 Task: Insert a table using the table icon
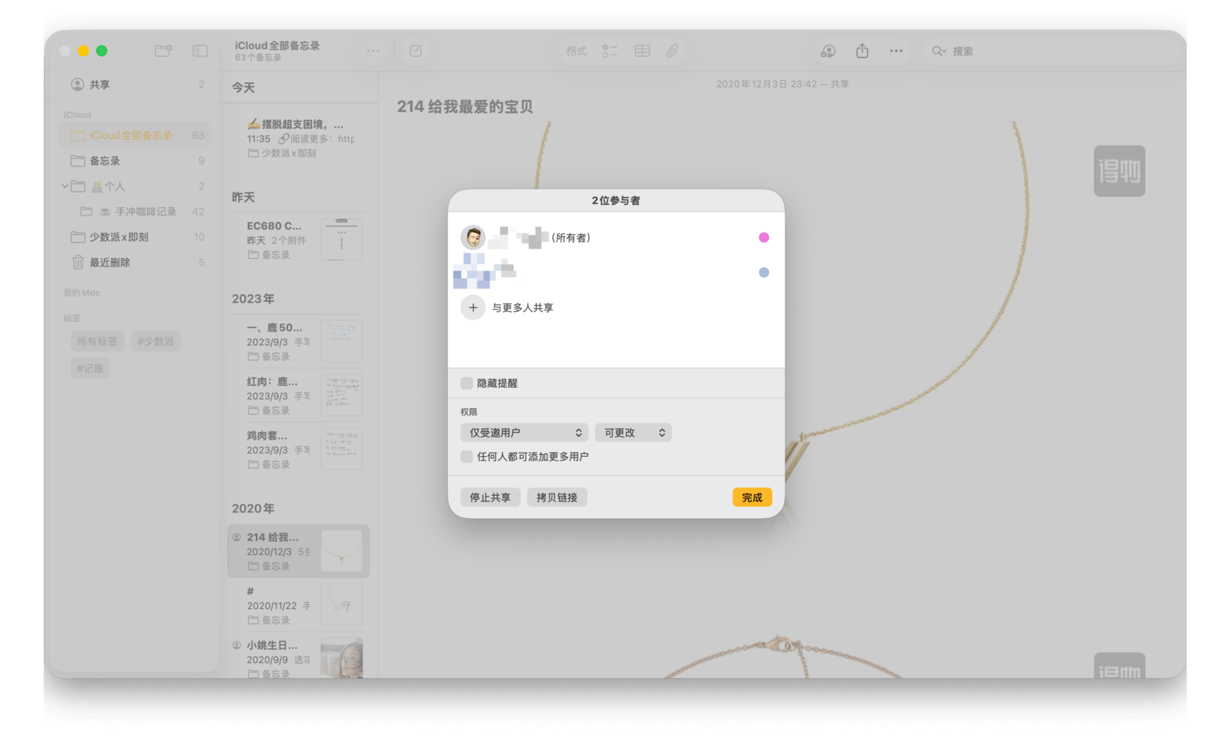coord(642,51)
